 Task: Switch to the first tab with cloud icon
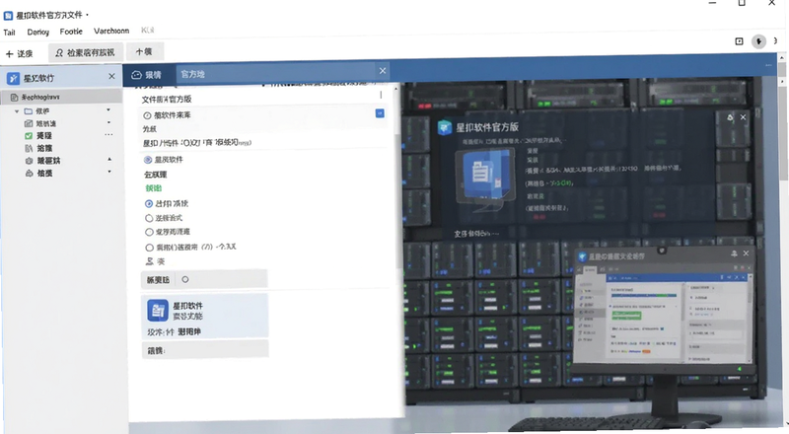pyautogui.click(x=149, y=75)
